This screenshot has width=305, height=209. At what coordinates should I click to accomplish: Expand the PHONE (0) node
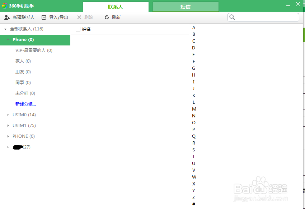click(x=8, y=136)
